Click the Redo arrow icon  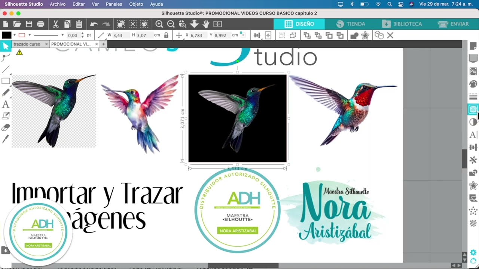[106, 24]
